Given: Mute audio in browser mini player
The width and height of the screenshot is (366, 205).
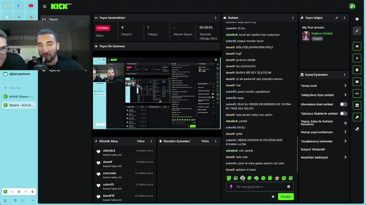Looking at the screenshot, I should tap(32, 192).
